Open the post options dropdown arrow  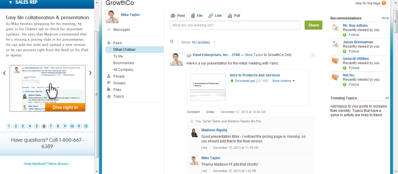[313, 55]
